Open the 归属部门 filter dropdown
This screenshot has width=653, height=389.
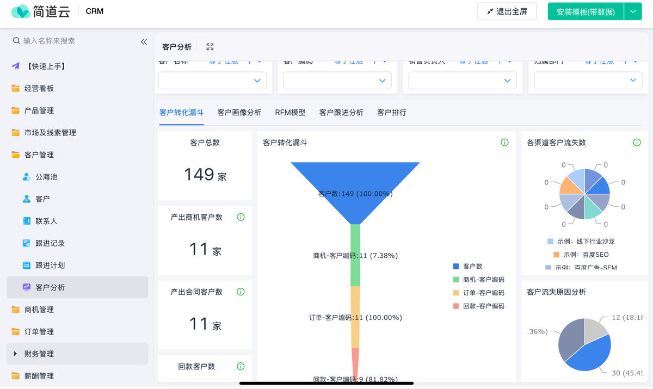click(588, 81)
